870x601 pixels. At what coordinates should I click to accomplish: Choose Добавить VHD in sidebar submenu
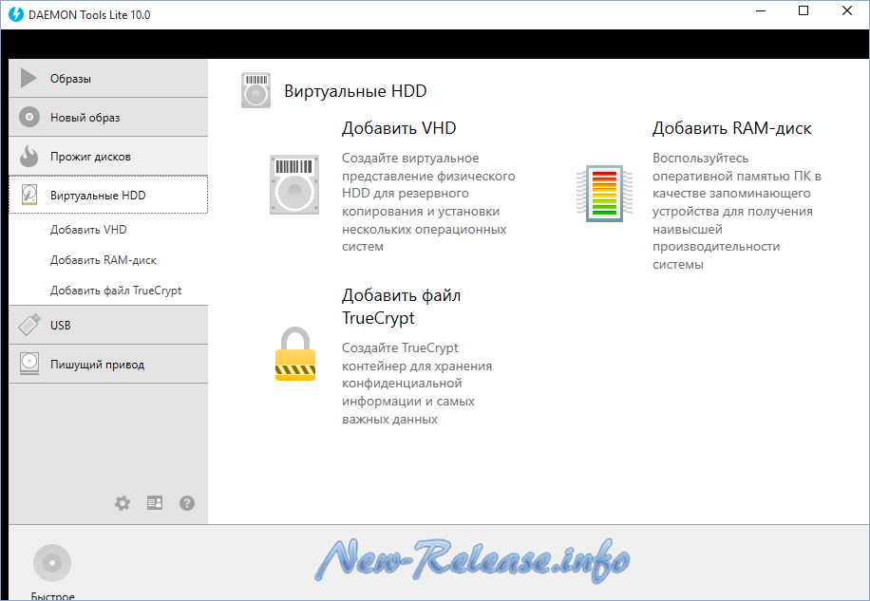pyautogui.click(x=88, y=230)
